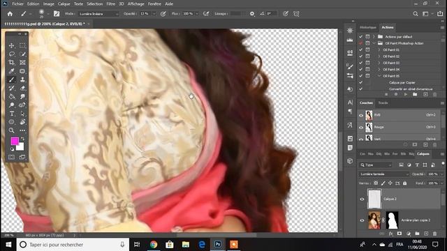Open the brush Opacité percentage dropdown
This screenshot has height=251, width=447.
(x=154, y=14)
